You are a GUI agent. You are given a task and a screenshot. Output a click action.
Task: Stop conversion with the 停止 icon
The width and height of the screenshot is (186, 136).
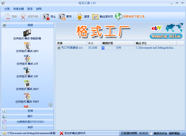46,17
